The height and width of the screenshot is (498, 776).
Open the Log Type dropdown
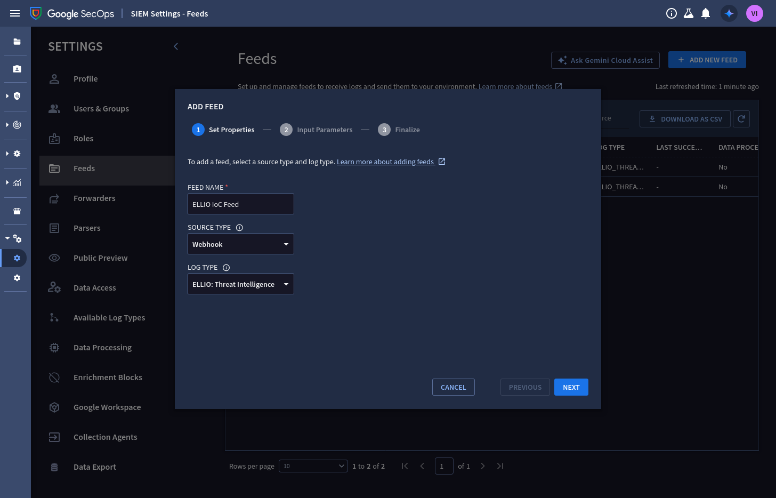pyautogui.click(x=241, y=284)
